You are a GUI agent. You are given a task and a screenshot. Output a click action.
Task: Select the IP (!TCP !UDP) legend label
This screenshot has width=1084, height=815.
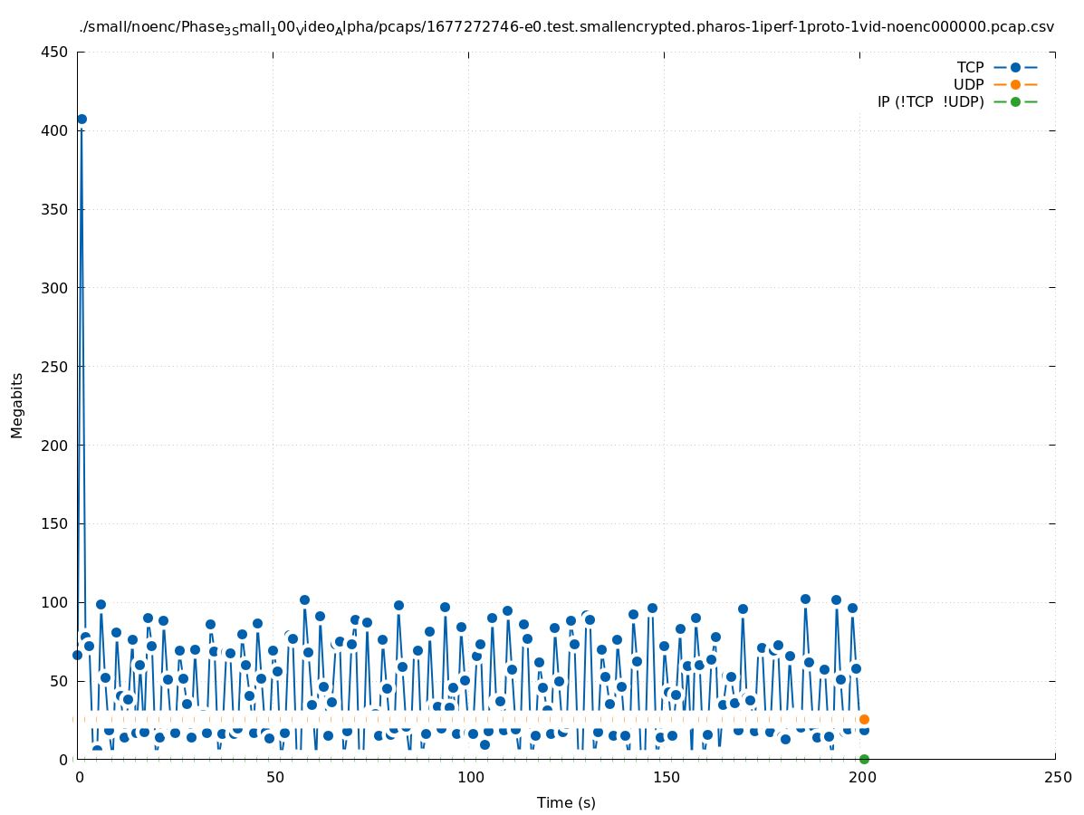pos(930,101)
